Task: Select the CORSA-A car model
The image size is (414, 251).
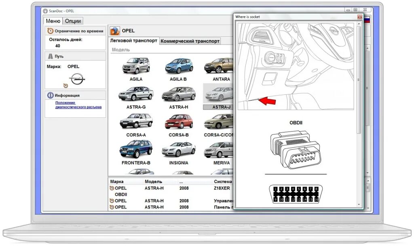Action: click(x=136, y=125)
